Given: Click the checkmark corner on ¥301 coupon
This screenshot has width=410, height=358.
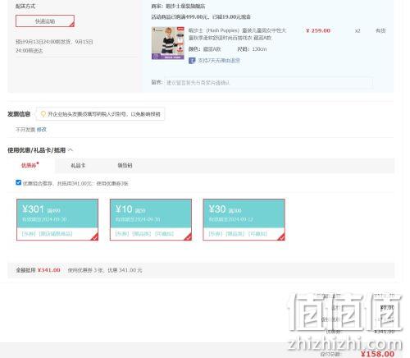Looking at the screenshot, I should pos(95,237).
